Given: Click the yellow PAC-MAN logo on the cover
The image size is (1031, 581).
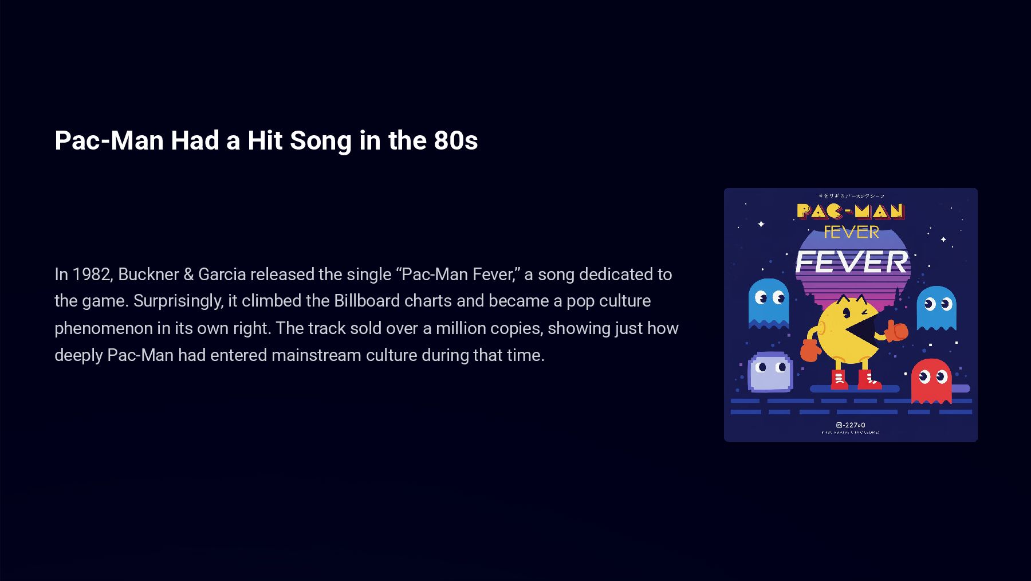Looking at the screenshot, I should click(x=851, y=211).
